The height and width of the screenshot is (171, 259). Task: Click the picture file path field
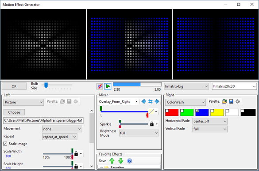click(x=43, y=120)
